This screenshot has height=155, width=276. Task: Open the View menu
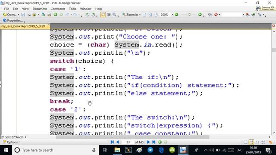tap(25, 9)
